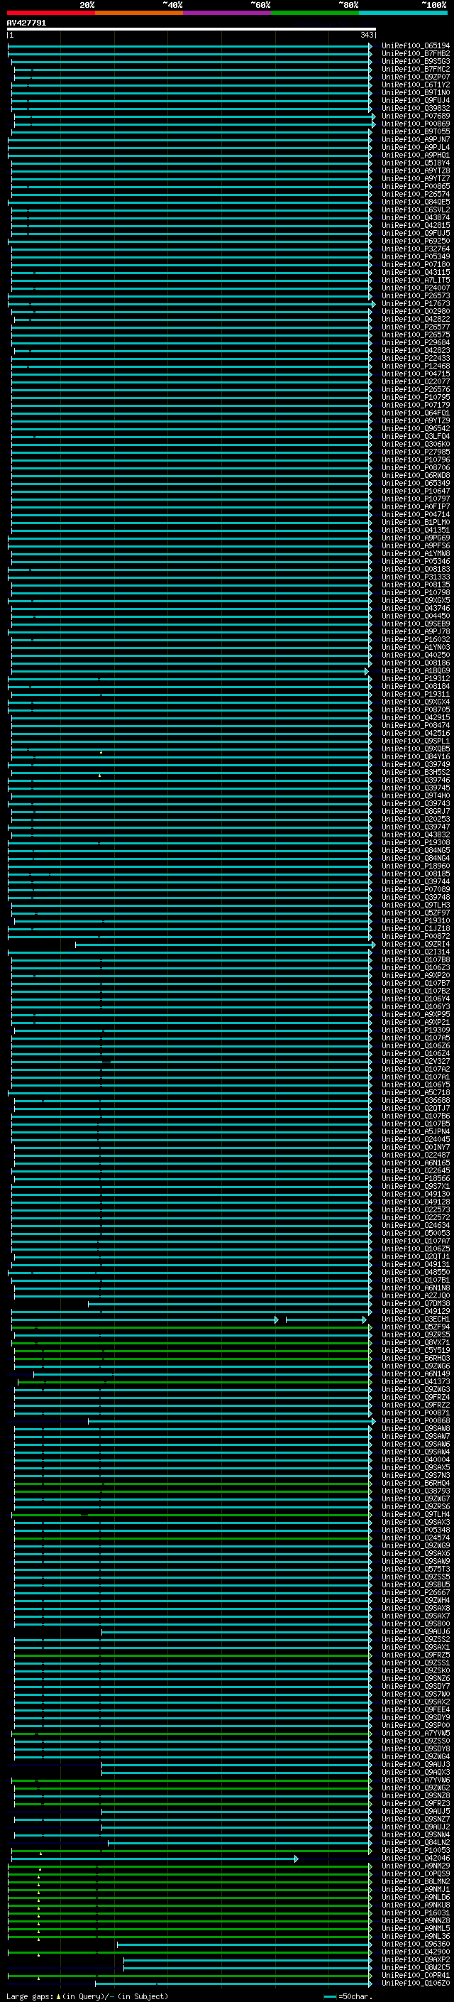Select hit label UniRef100_Q9AXP2
454x2002 pixels.
(415, 1961)
